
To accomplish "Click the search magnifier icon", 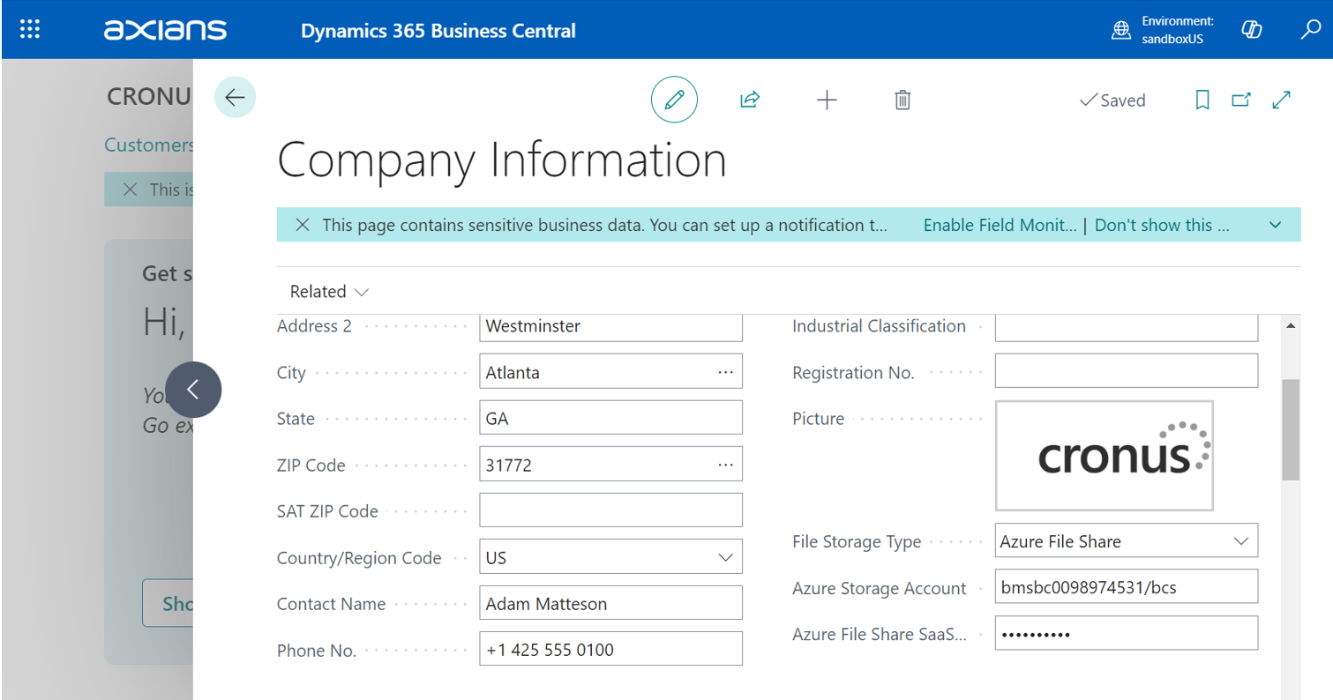I will click(x=1310, y=30).
